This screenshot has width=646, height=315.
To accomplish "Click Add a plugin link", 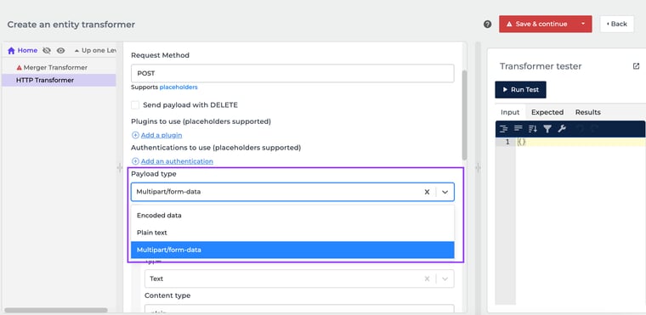I will coord(161,135).
